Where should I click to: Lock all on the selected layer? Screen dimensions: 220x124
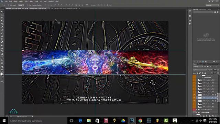(x=205, y=73)
